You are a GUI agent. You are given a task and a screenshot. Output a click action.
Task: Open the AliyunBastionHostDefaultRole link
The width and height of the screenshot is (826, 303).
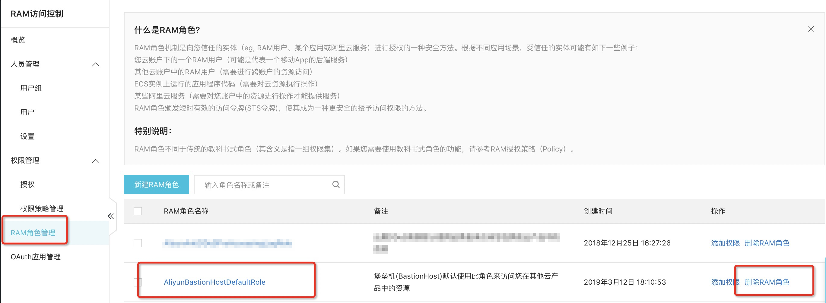coord(214,282)
